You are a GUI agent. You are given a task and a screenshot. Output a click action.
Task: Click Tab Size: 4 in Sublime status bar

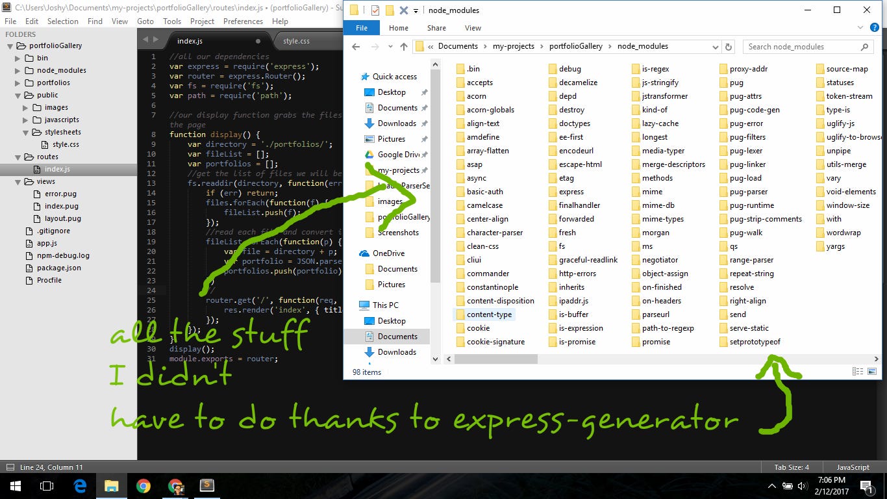pos(791,467)
